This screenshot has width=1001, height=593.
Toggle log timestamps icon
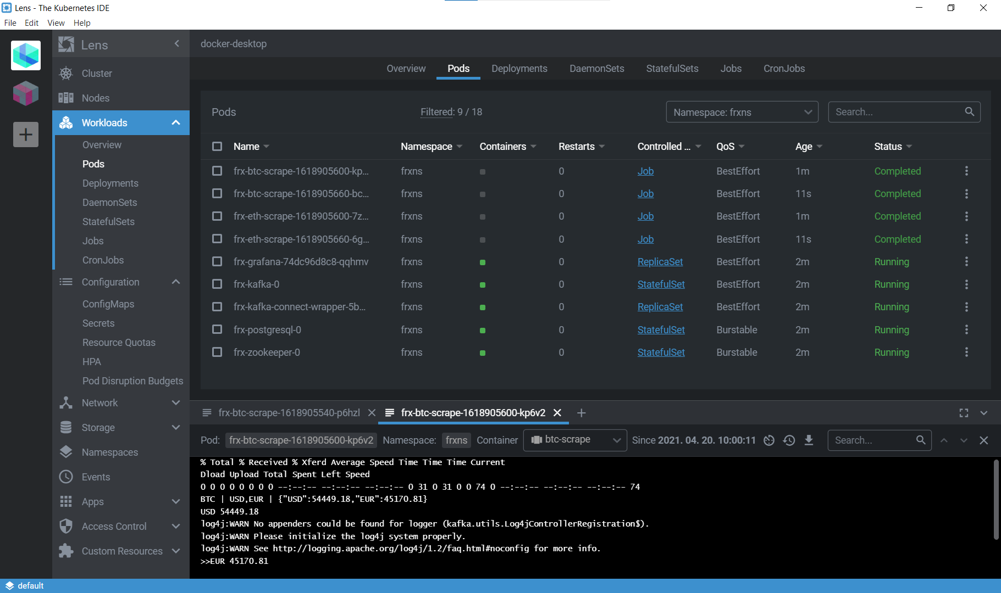(769, 440)
